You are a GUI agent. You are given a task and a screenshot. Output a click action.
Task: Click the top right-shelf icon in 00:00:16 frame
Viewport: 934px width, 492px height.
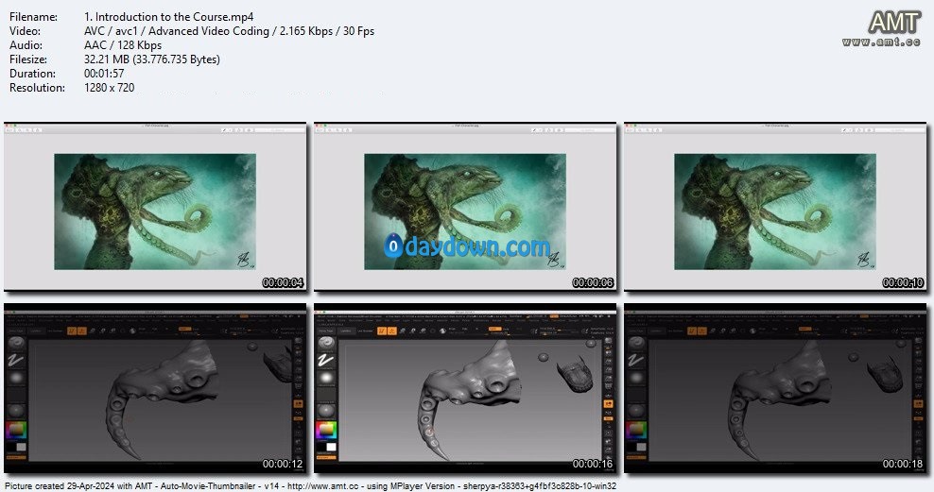pyautogui.click(x=608, y=342)
